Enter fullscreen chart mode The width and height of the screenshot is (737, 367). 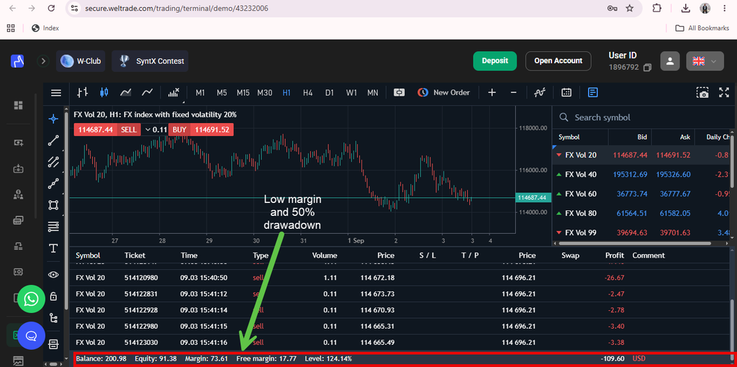click(724, 93)
